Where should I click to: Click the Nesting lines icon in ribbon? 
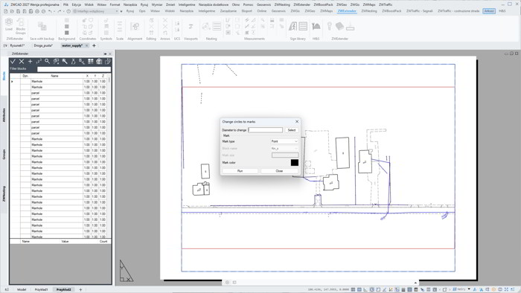click(x=217, y=26)
